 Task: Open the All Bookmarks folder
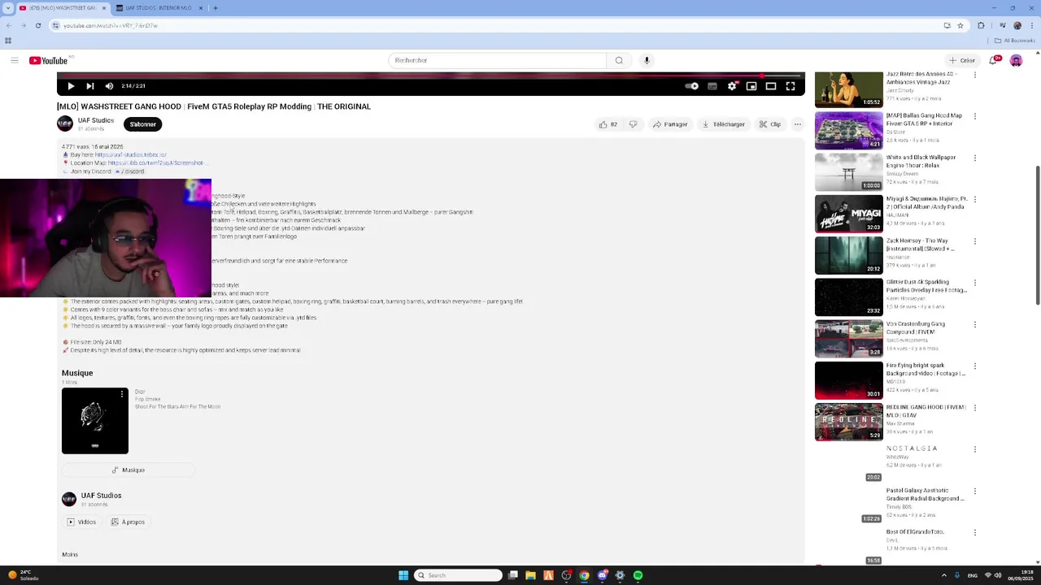tap(1015, 41)
